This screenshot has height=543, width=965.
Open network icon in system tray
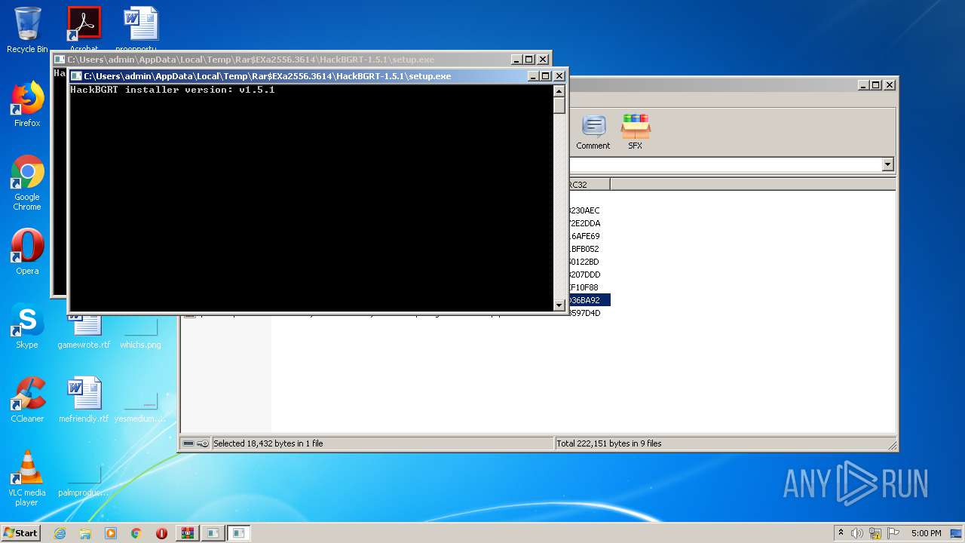pos(875,533)
